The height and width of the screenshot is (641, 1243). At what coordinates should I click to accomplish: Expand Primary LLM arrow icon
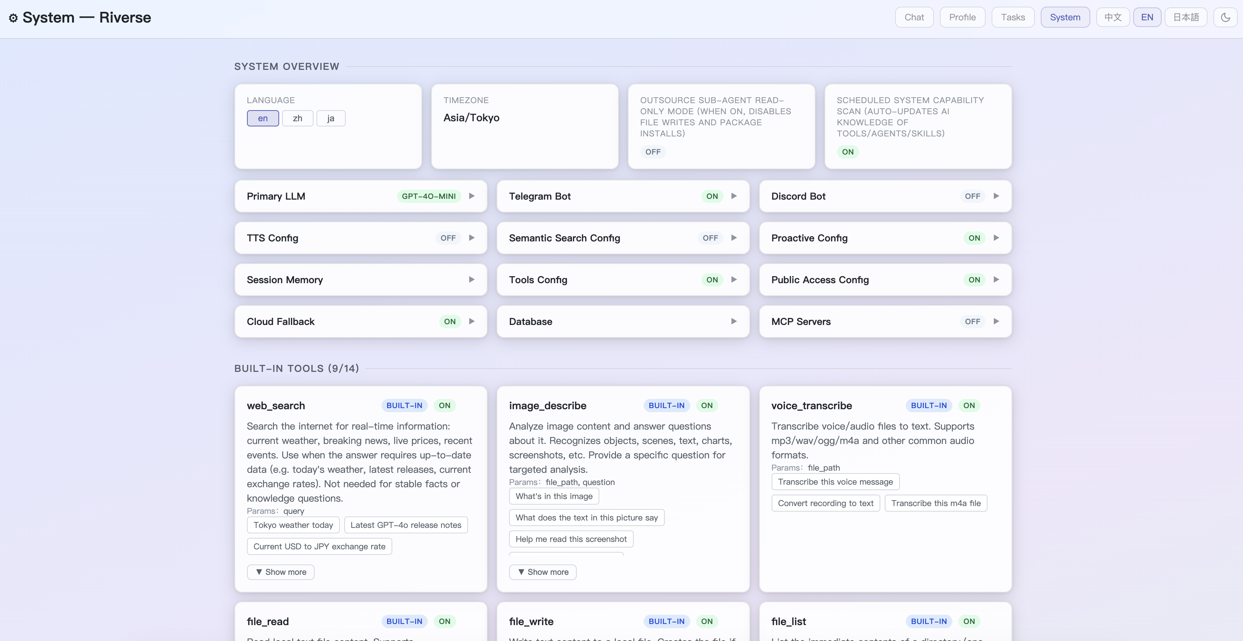471,196
